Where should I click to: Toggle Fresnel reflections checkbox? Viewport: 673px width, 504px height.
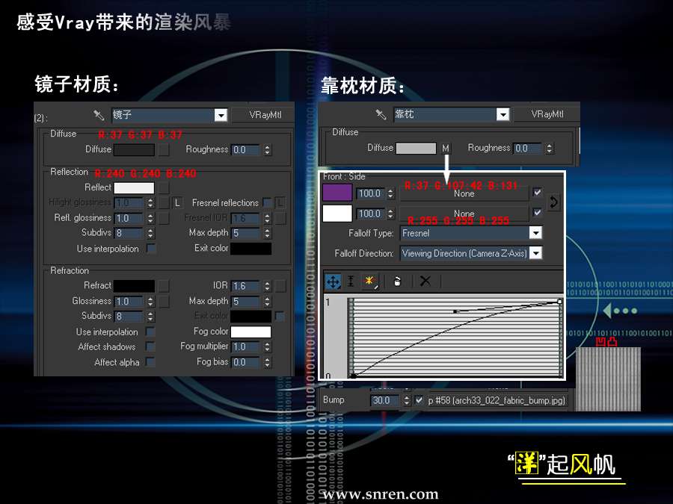coord(267,202)
